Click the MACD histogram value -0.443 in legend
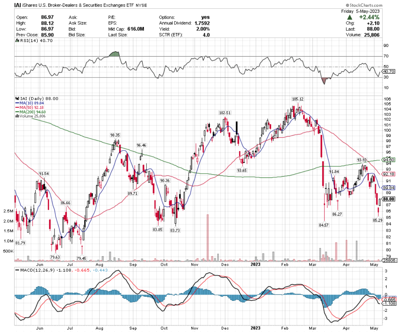This screenshot has height=332, width=400. [100, 270]
